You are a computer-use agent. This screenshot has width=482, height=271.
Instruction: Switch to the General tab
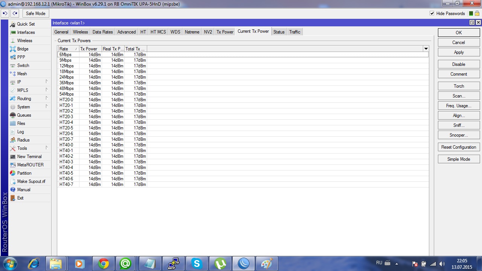coord(61,32)
